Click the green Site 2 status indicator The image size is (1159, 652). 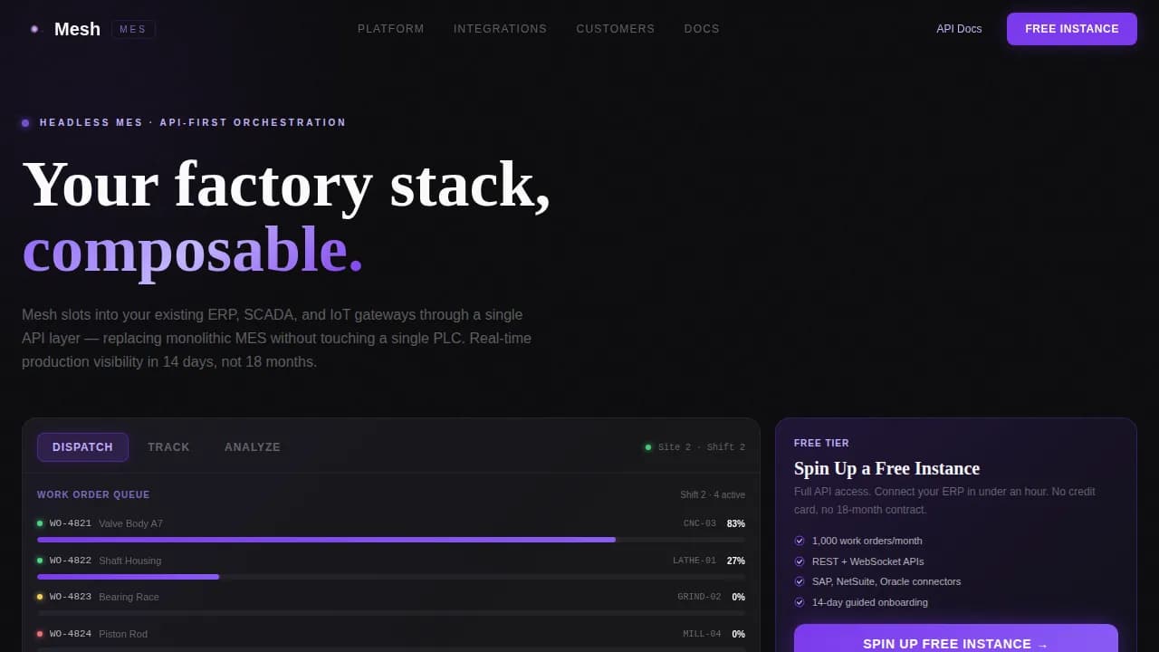point(648,447)
